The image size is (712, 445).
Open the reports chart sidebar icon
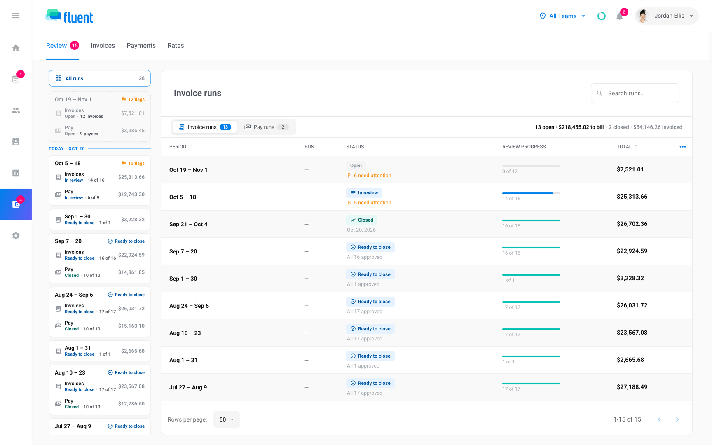pos(16,173)
